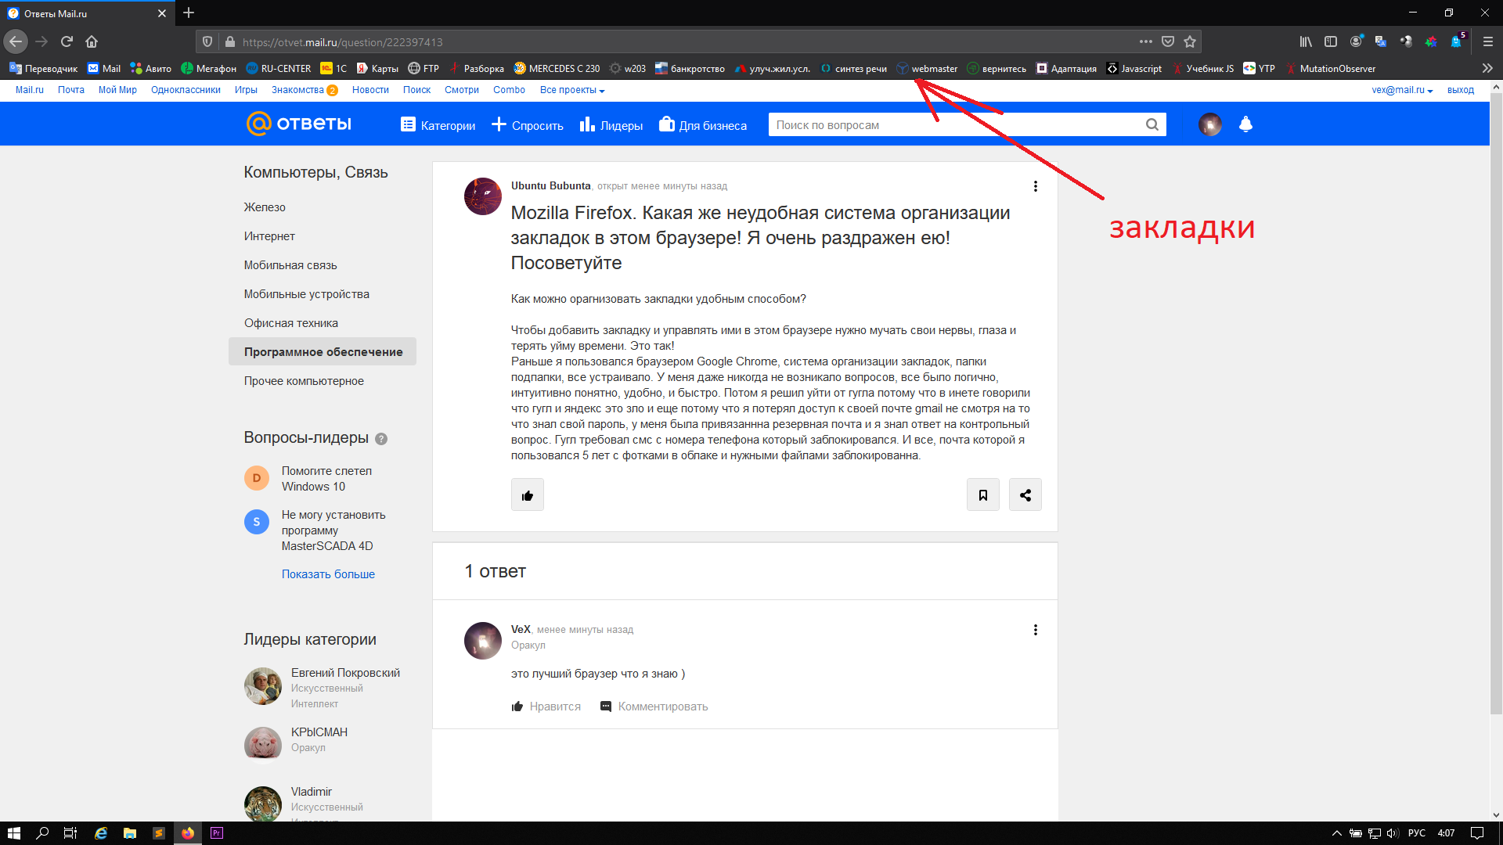Open the volume icon in system tray
The height and width of the screenshot is (845, 1503).
pyautogui.click(x=1393, y=833)
